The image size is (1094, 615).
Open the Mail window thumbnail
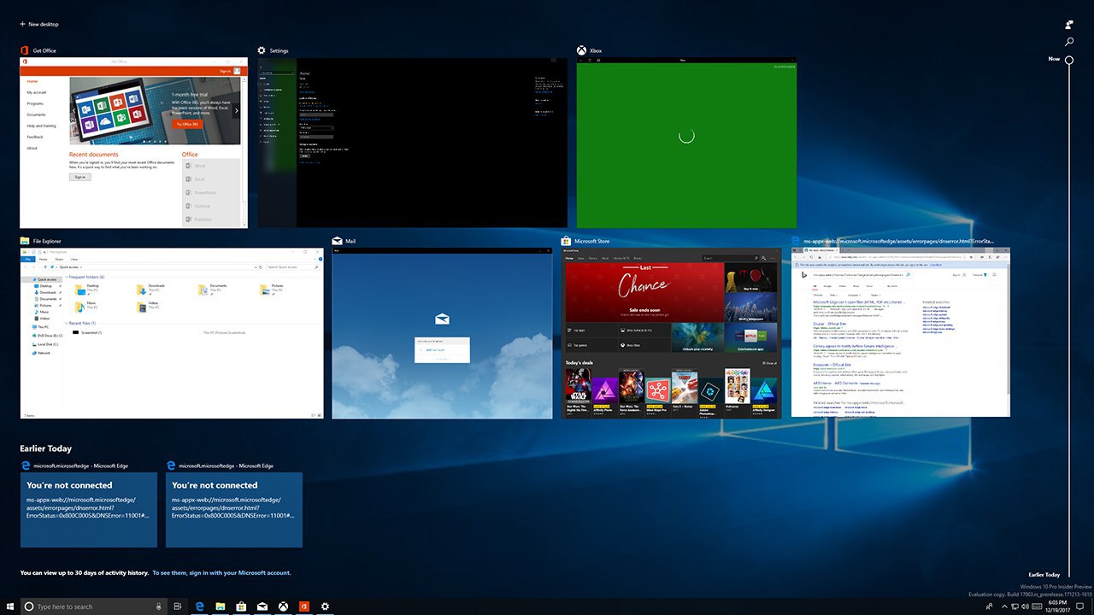click(x=443, y=333)
